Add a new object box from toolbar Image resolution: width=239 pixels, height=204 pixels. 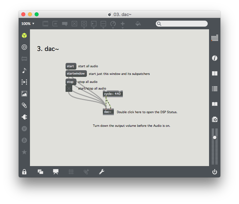45,24
